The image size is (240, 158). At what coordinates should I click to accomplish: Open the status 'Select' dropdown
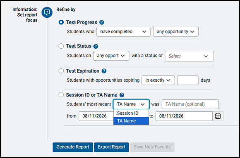pyautogui.click(x=190, y=56)
